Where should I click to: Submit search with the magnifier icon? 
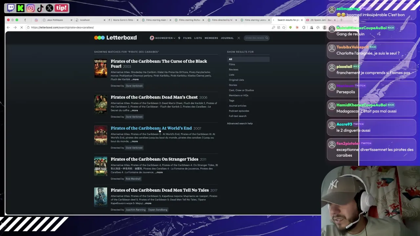267,38
